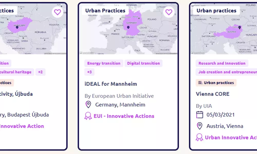Screen dimensions: 257x154
Task: Click the map pin on the Austria map
Action: pos(240,27)
